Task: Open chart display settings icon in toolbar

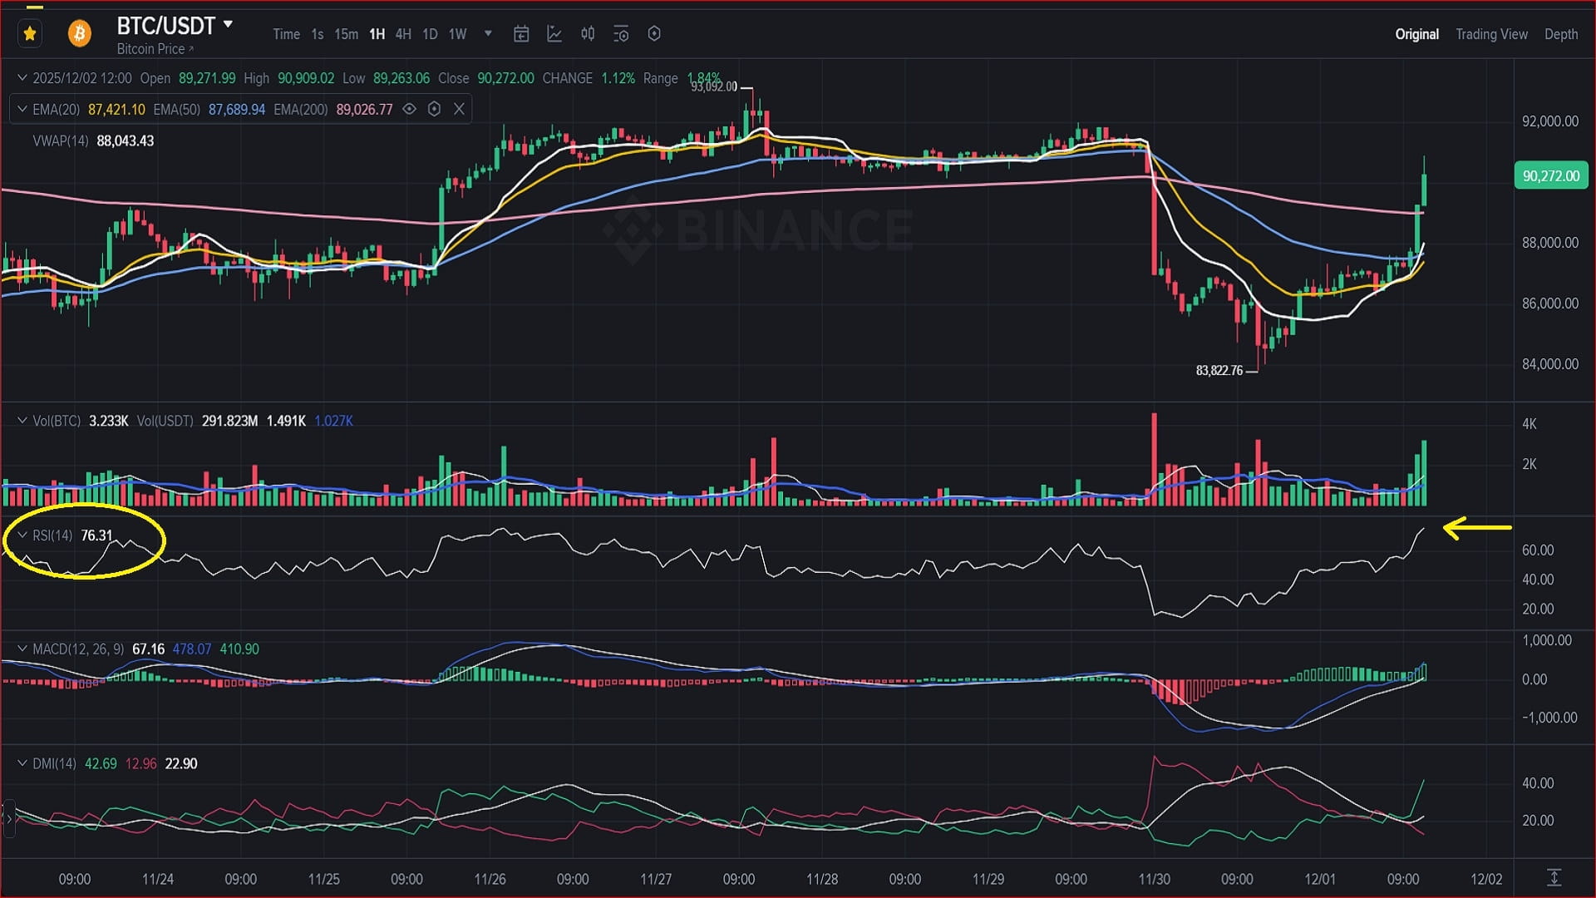Action: click(x=621, y=34)
